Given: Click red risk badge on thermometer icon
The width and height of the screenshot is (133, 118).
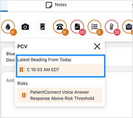Looking at the screenshot, I should tap(117, 32).
